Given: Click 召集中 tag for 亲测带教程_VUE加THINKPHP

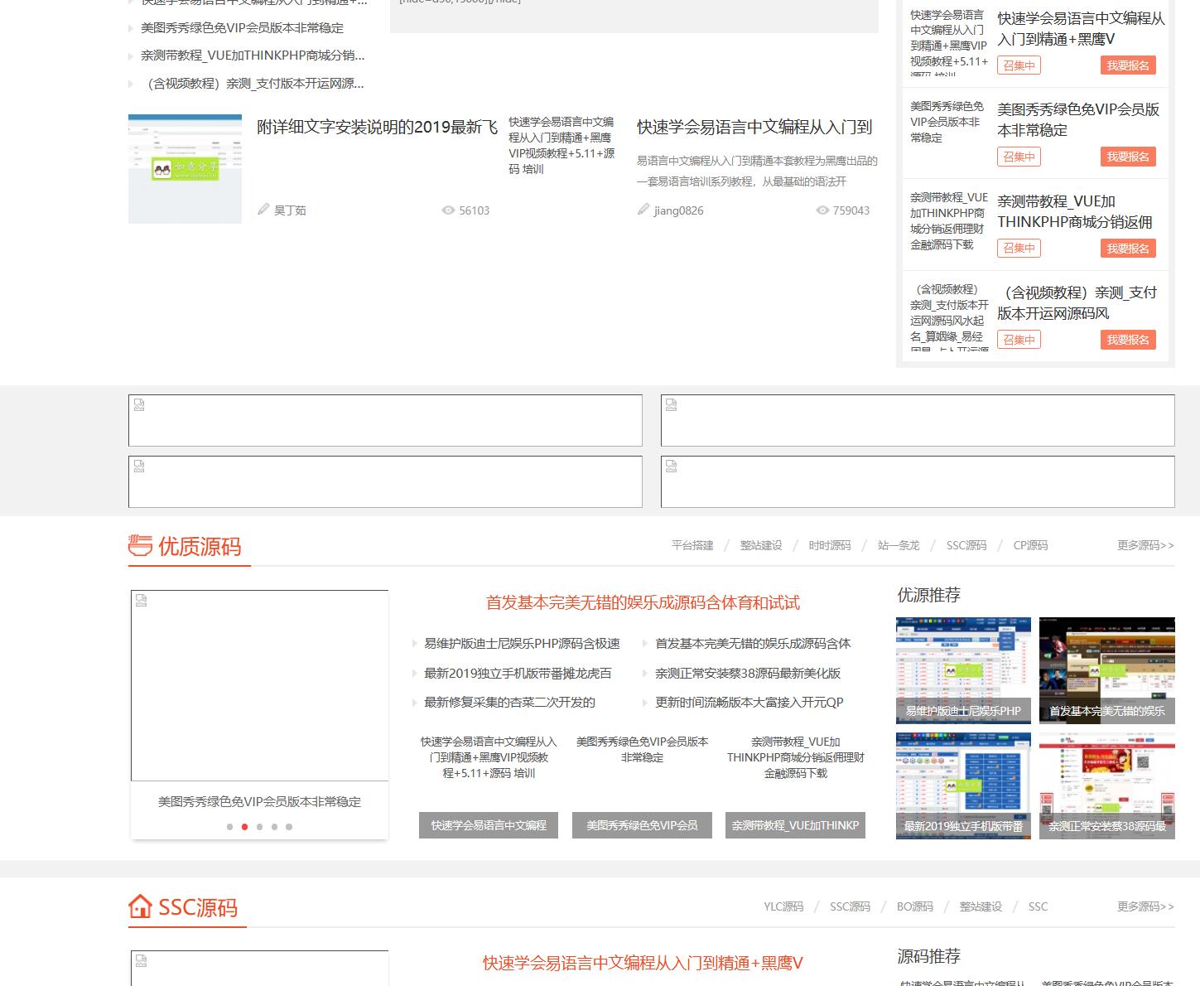Looking at the screenshot, I should [x=1019, y=249].
